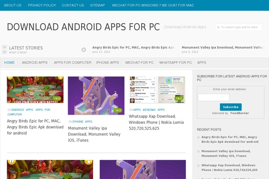Open Whatsapp for PC nav tab
269x179 pixels.
click(x=175, y=63)
